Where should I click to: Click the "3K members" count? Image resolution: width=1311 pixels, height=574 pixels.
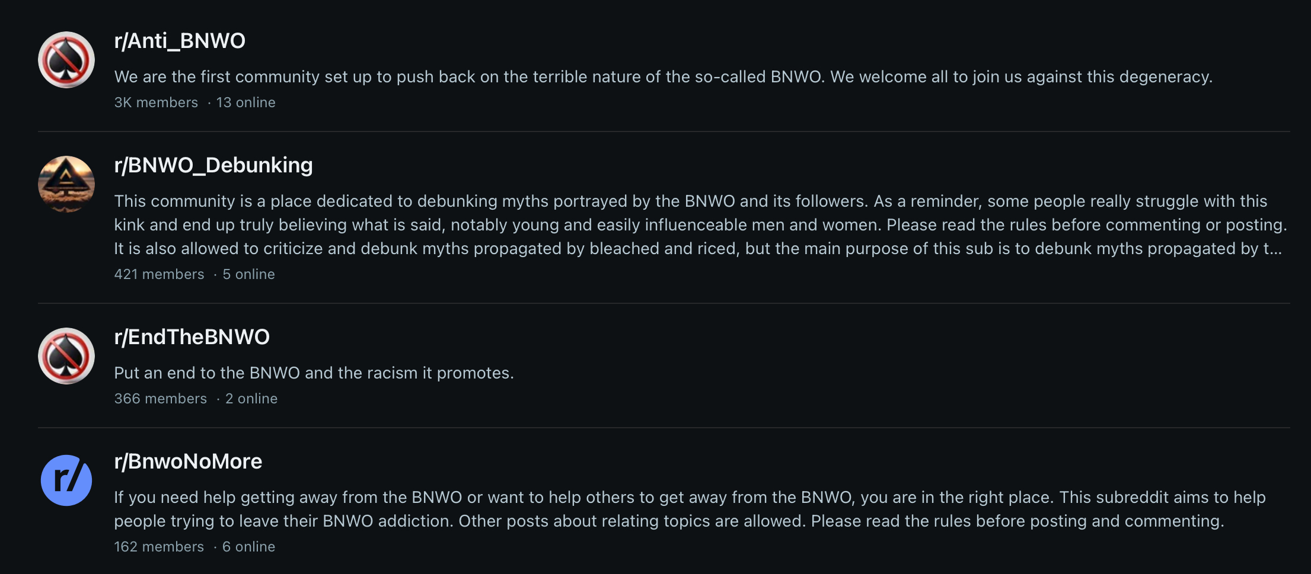point(156,102)
